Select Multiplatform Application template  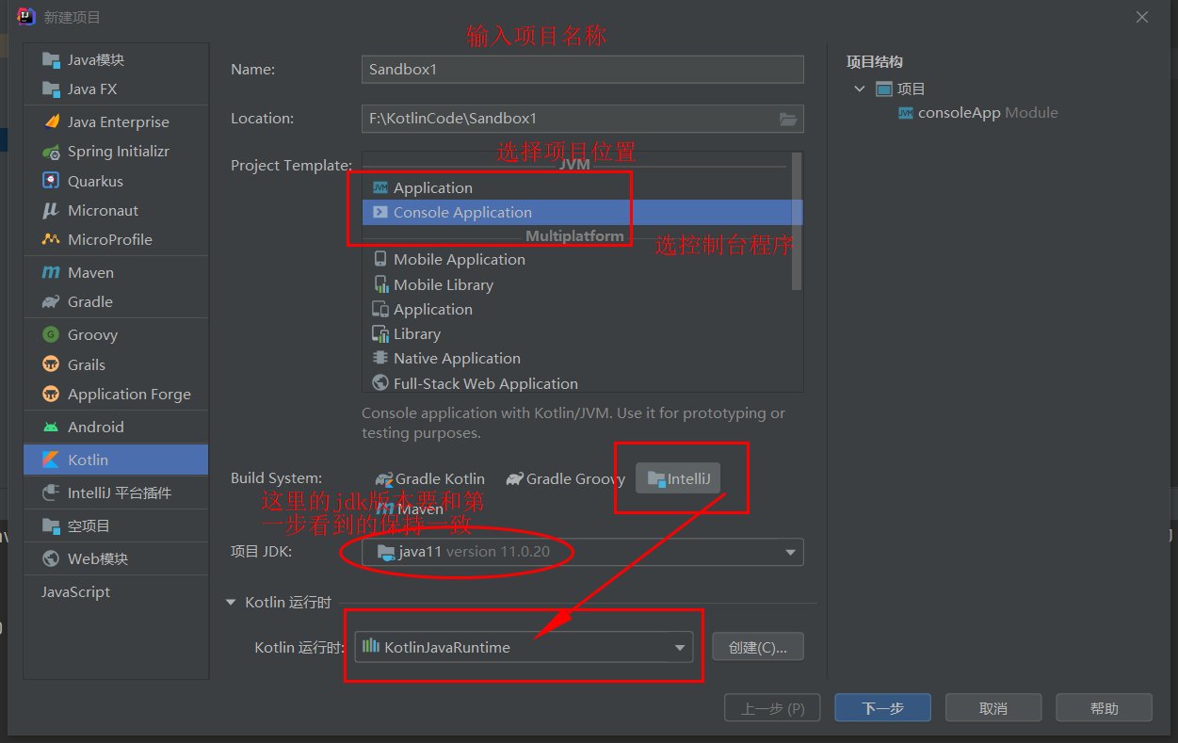(x=576, y=309)
